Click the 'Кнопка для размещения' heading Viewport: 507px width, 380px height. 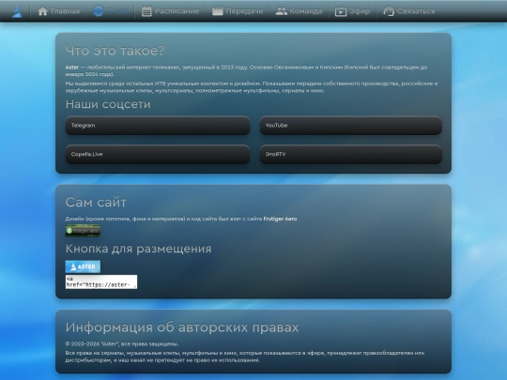138,249
